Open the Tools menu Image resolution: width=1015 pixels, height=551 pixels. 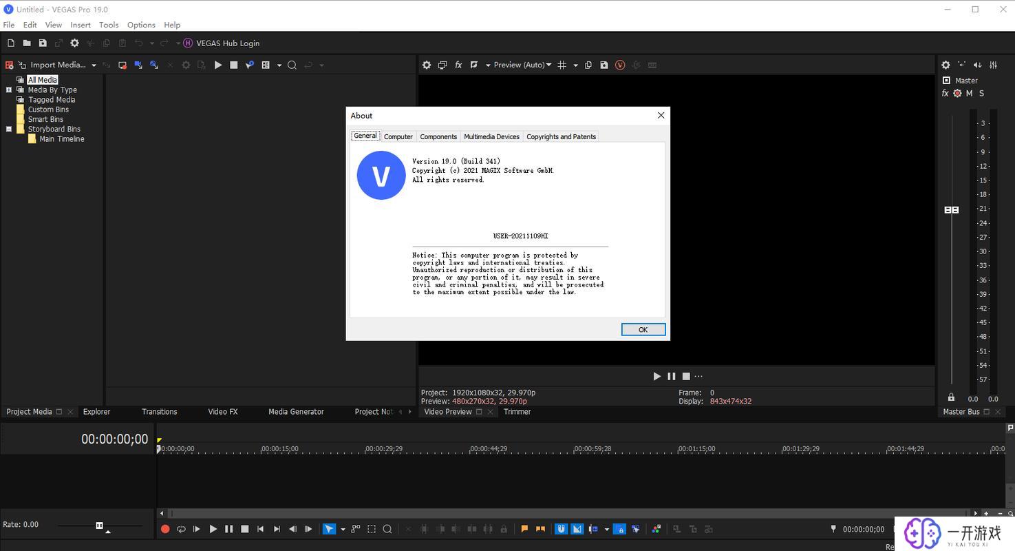click(x=109, y=25)
